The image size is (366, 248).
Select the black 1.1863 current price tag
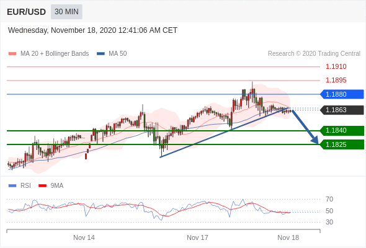click(x=342, y=110)
